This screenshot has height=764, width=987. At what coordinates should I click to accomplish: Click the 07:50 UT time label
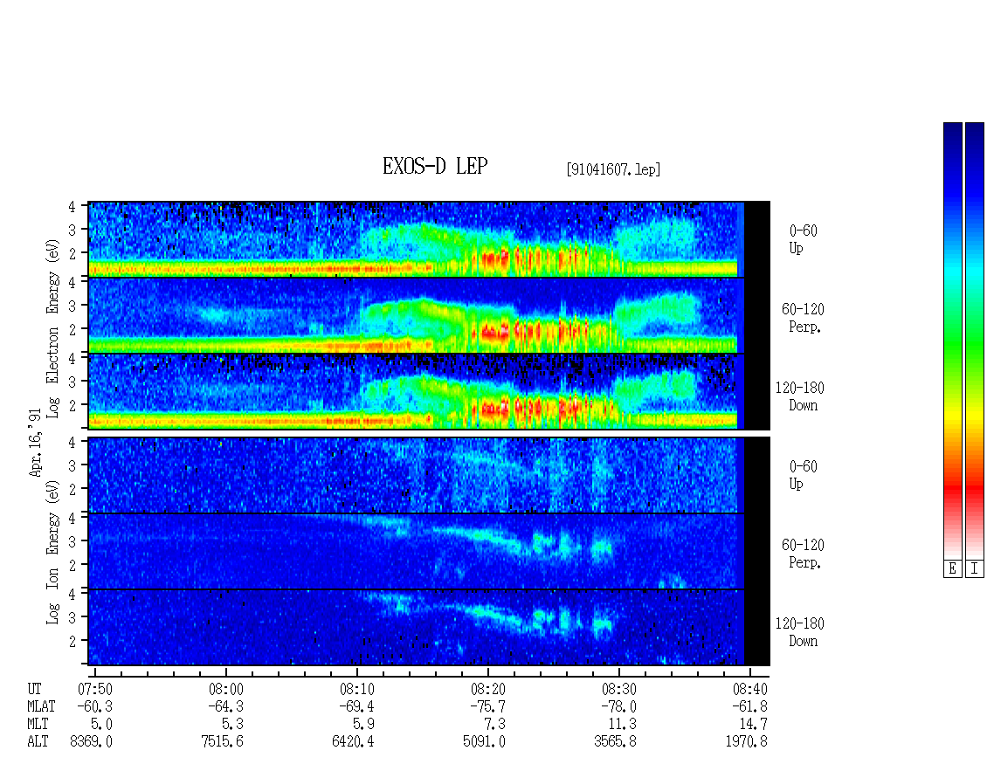click(95, 689)
